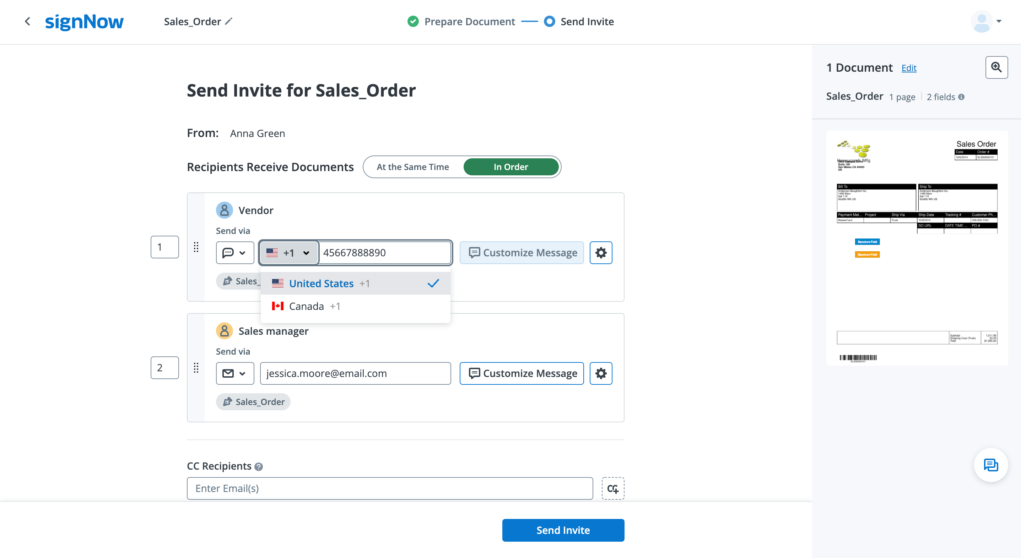The height and width of the screenshot is (558, 1021).
Task: Click the magnifying glass search icon
Action: pyautogui.click(x=996, y=67)
